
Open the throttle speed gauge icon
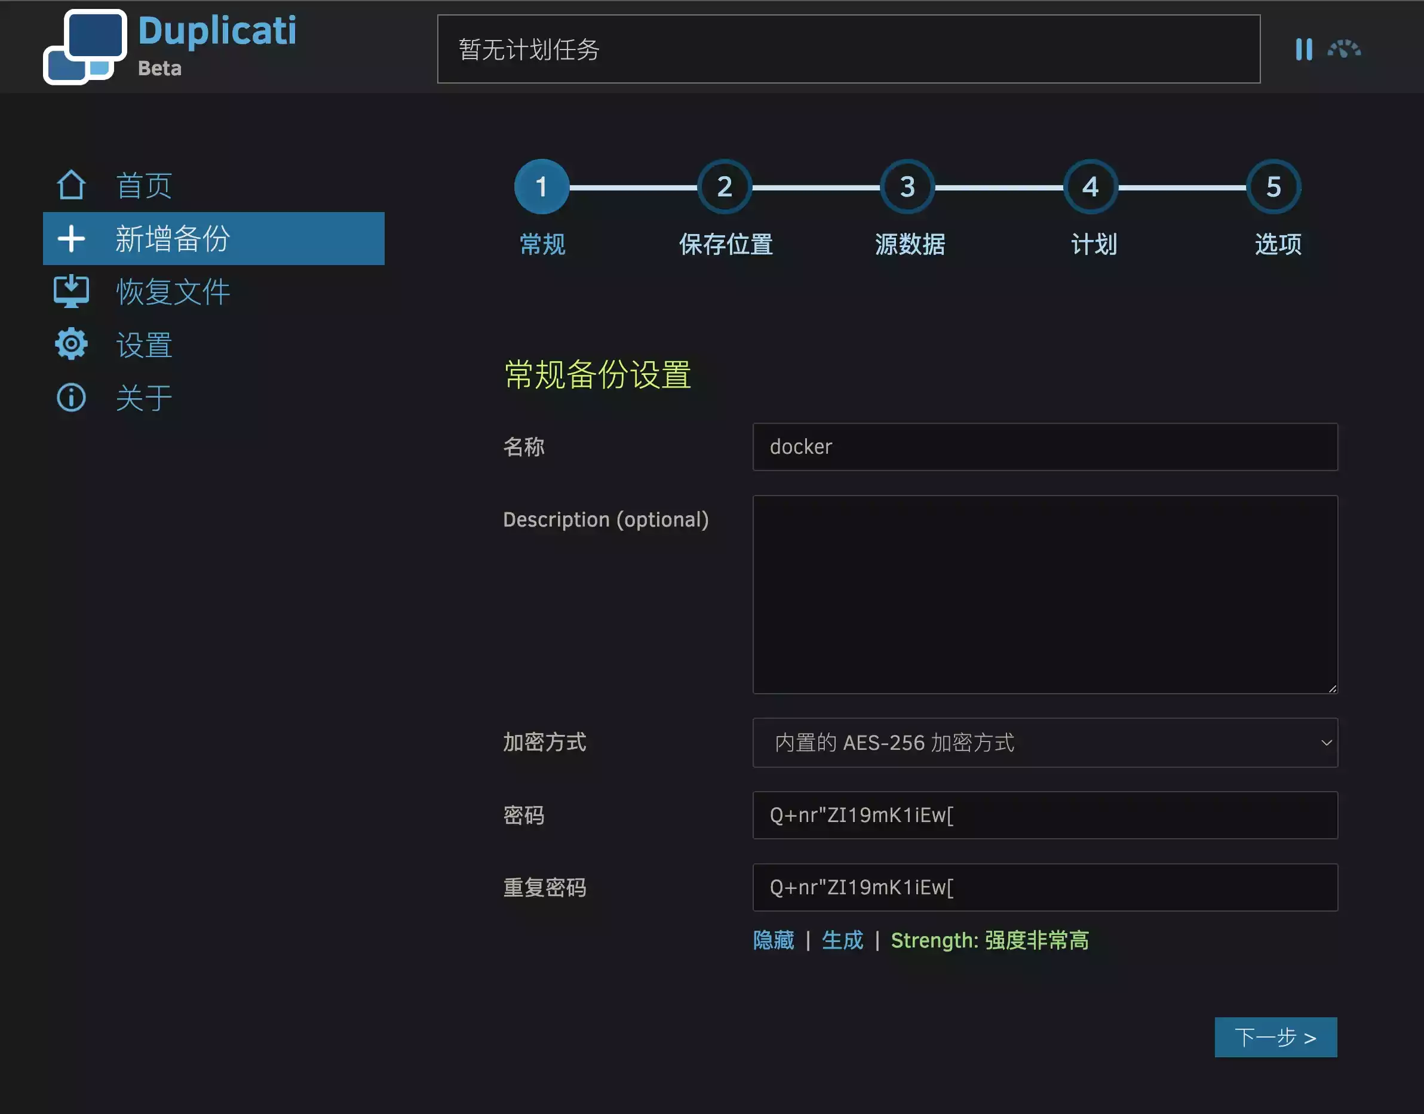coord(1344,49)
